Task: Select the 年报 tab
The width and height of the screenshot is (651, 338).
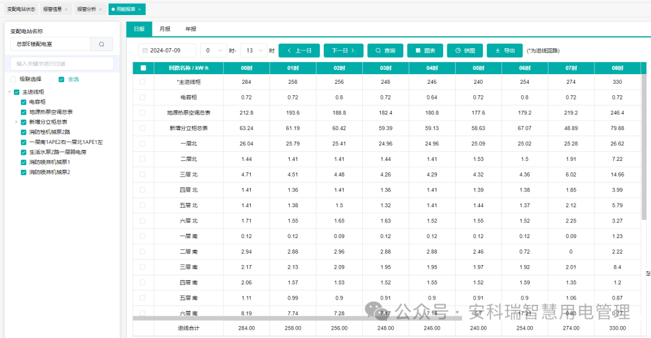Action: pyautogui.click(x=190, y=29)
